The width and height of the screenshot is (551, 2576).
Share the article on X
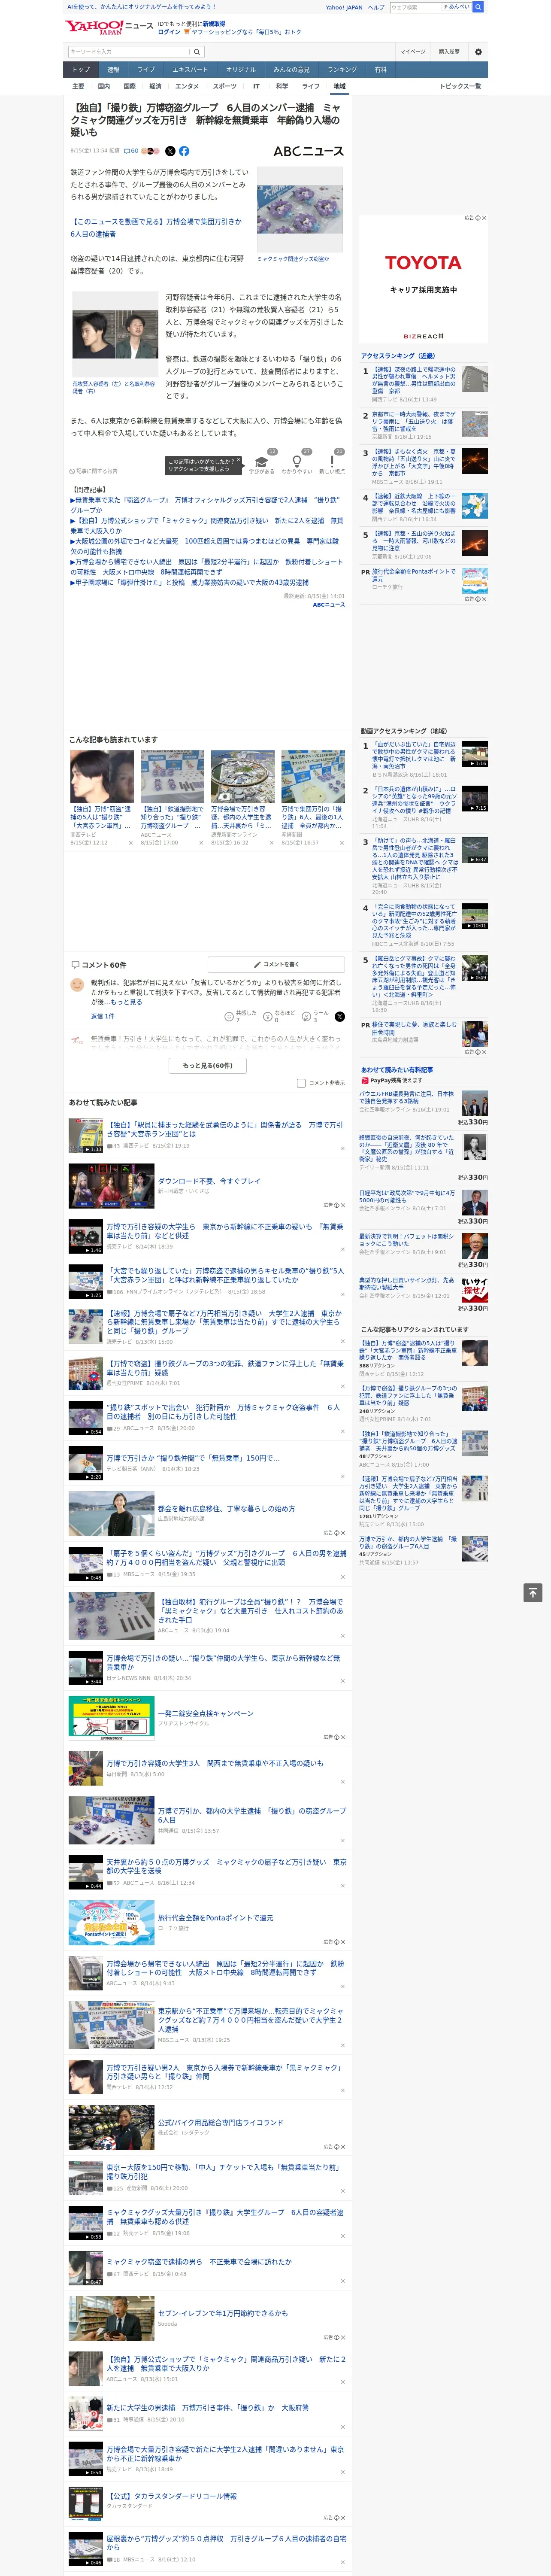click(x=170, y=151)
